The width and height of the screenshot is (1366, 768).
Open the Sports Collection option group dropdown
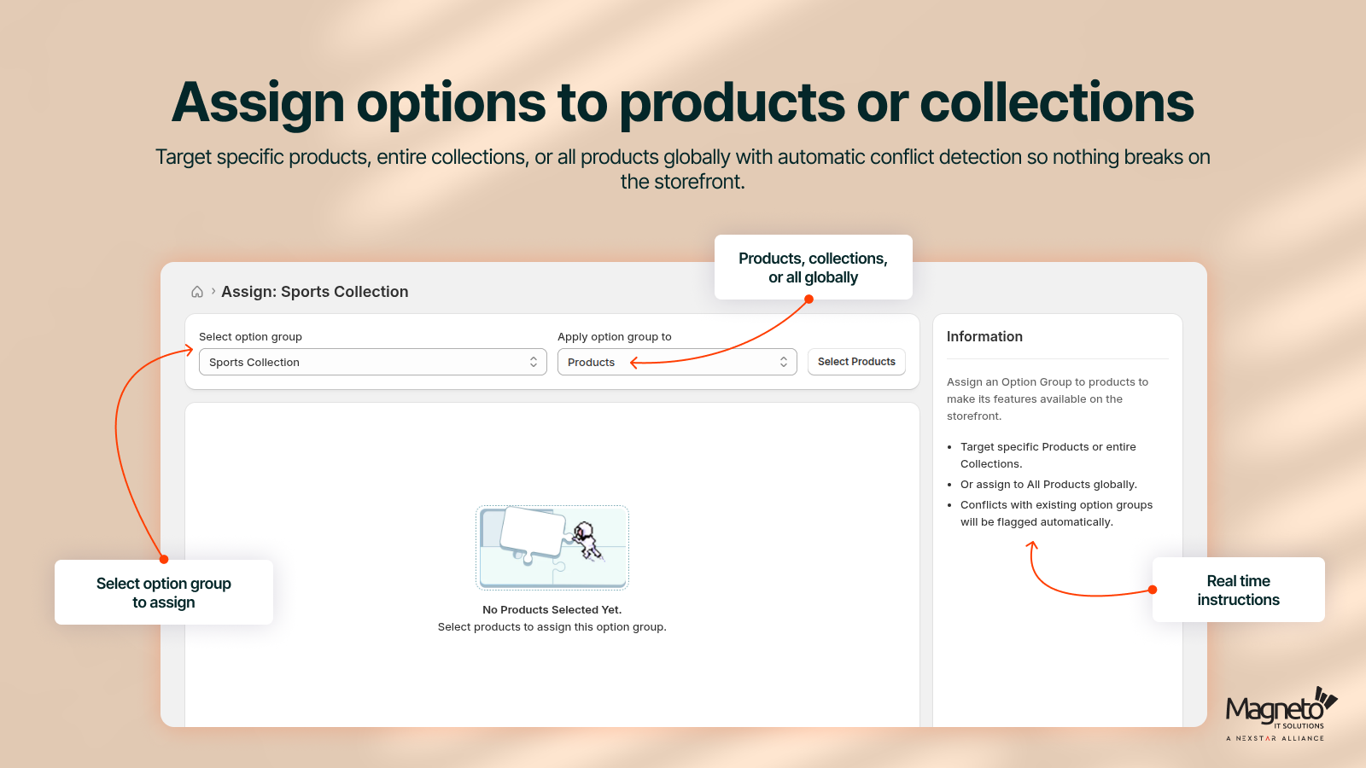point(373,362)
